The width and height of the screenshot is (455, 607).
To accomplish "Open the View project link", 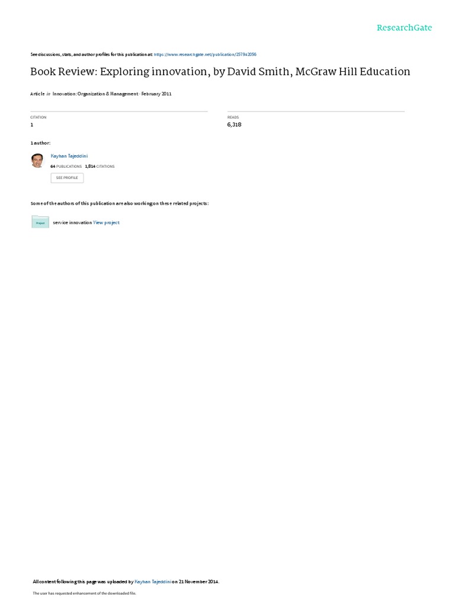I will coord(106,223).
